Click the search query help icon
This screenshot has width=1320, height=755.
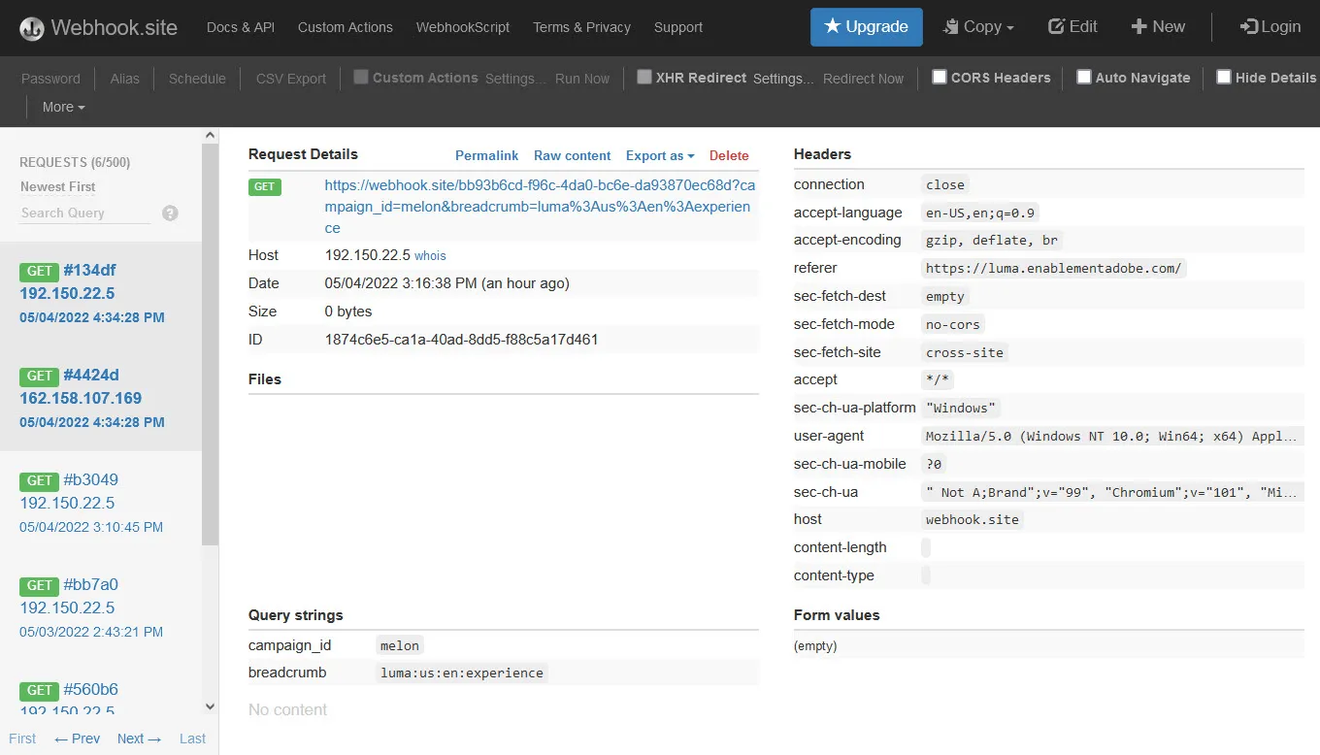pos(170,213)
